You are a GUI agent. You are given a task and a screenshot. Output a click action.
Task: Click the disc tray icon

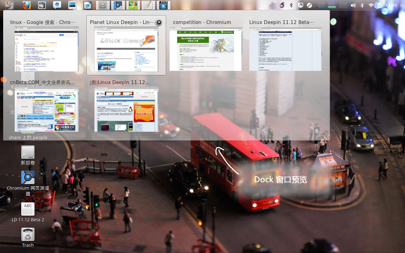(309, 5)
